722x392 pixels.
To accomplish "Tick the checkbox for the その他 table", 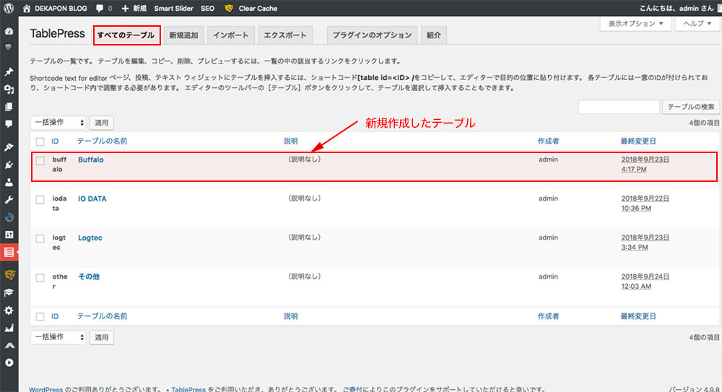I will pos(40,278).
